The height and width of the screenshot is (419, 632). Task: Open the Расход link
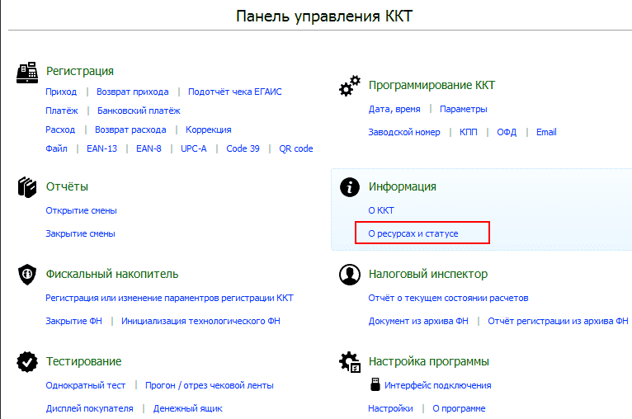tap(60, 129)
